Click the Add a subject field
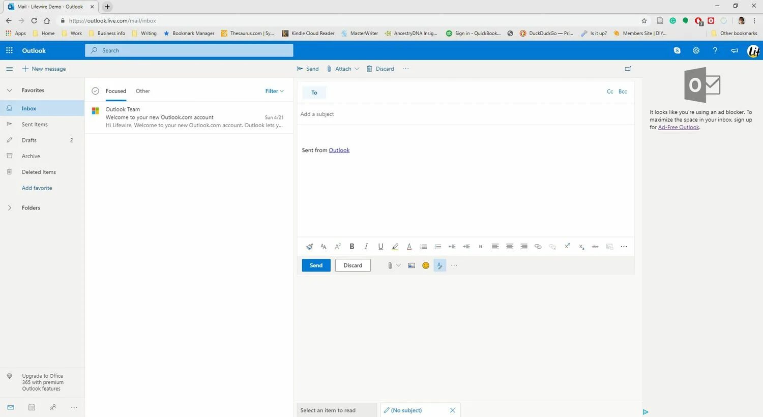The width and height of the screenshot is (763, 417). (465, 114)
